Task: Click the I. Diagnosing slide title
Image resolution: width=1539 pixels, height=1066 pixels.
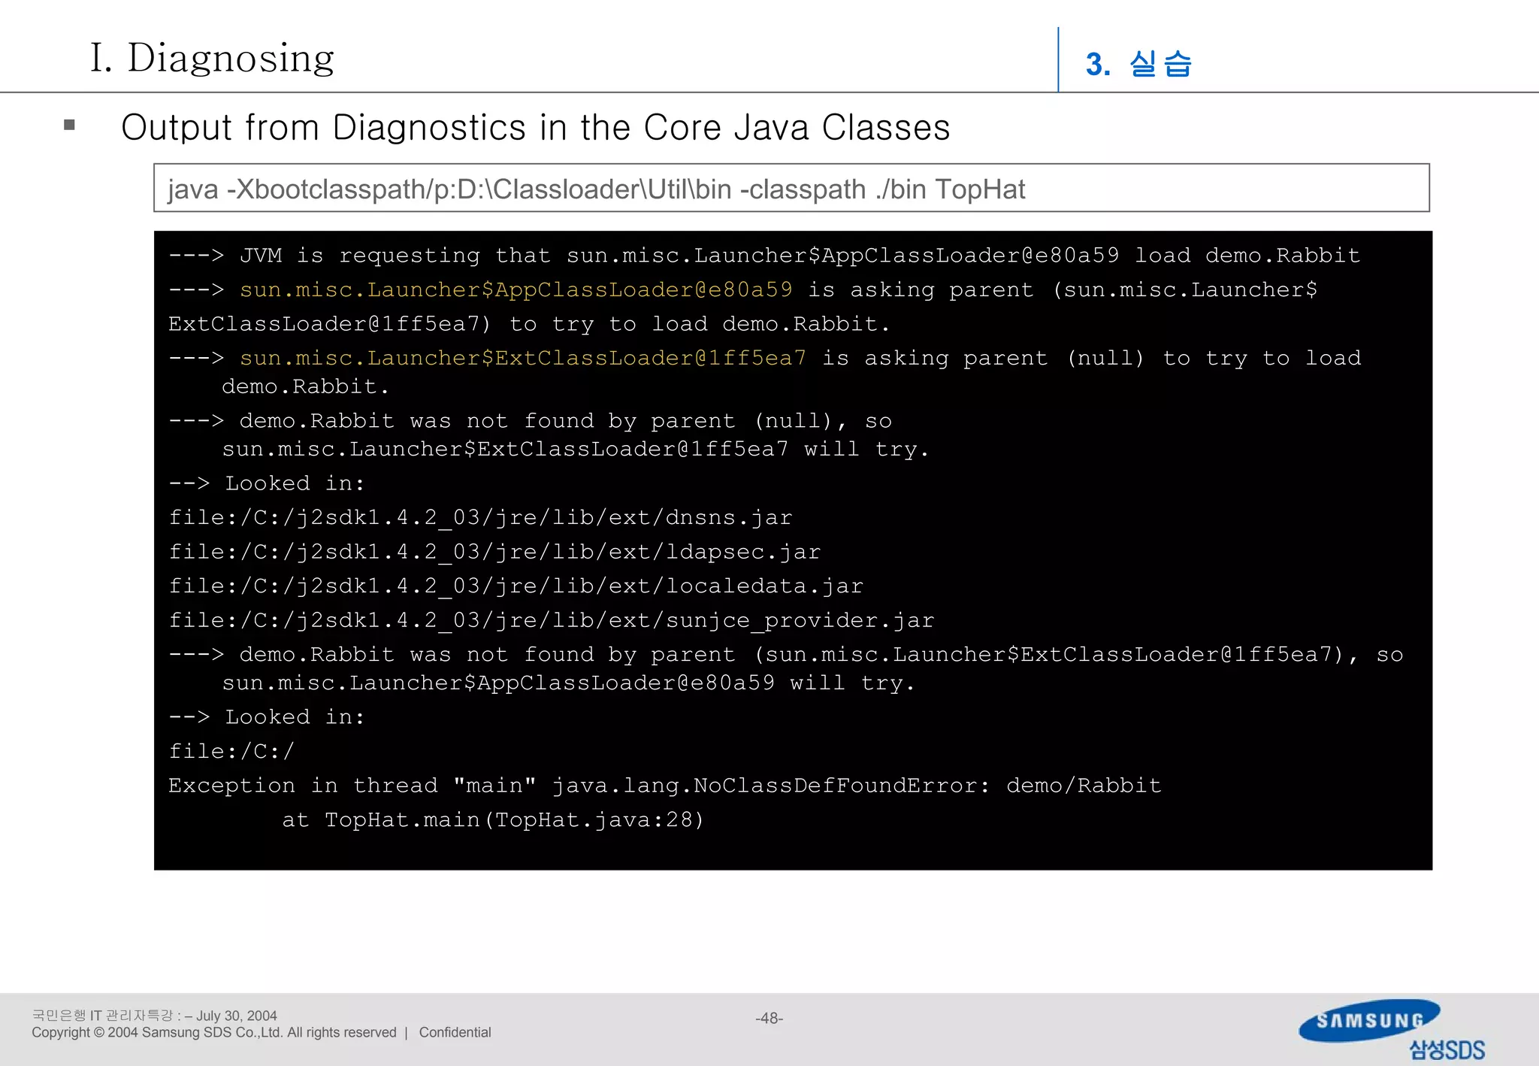Action: [212, 58]
